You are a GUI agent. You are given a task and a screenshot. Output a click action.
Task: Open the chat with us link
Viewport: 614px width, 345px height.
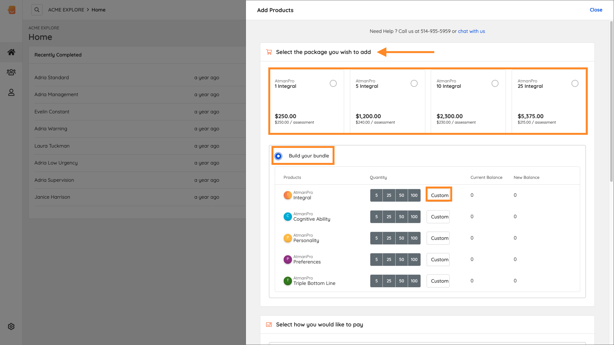tap(471, 31)
